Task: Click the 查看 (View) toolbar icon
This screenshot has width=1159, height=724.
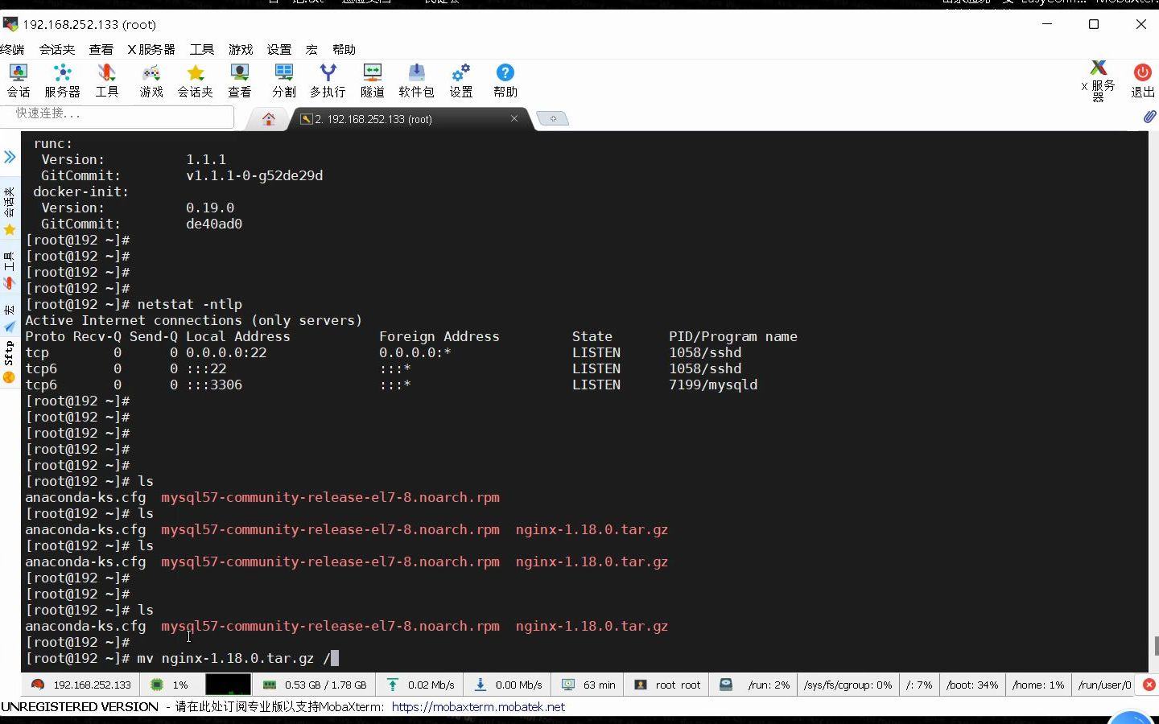Action: tap(240, 81)
